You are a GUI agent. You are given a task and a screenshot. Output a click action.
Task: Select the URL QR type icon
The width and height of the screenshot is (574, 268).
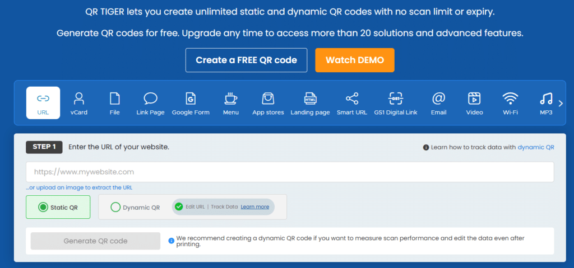(x=43, y=98)
